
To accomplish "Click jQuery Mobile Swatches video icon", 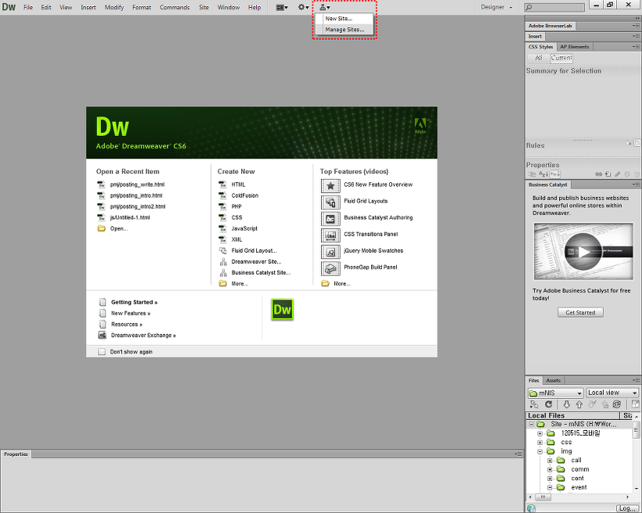I will coord(330,252).
